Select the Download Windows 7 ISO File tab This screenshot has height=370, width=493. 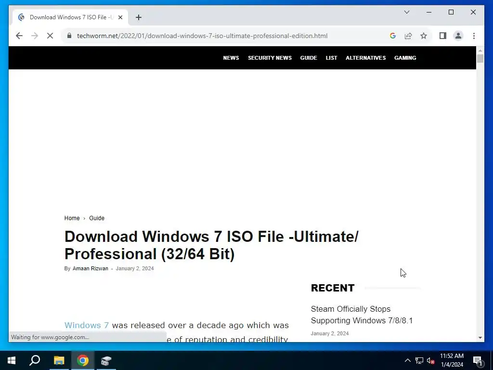(70, 17)
